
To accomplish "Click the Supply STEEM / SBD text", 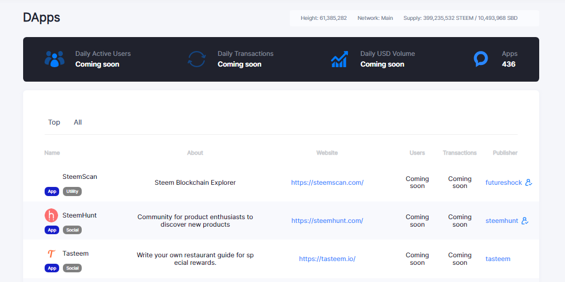I will 461,18.
